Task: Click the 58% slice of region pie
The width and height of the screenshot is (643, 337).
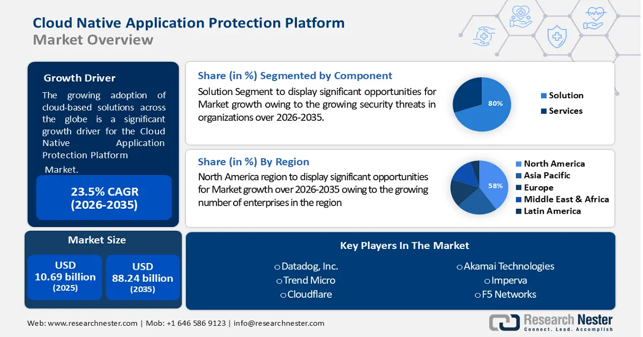Action: (x=494, y=185)
